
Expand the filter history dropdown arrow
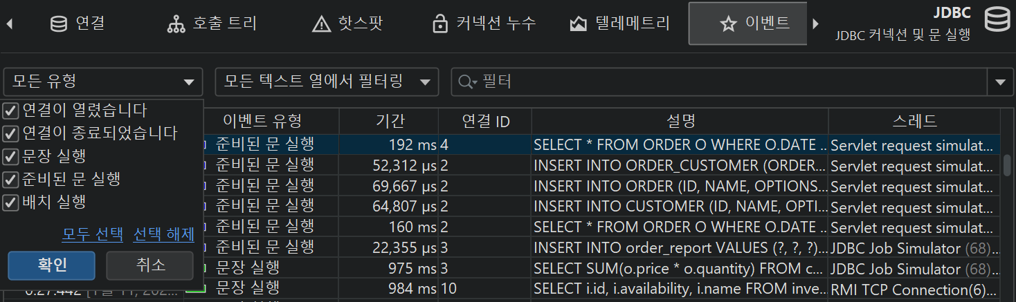pos(999,82)
